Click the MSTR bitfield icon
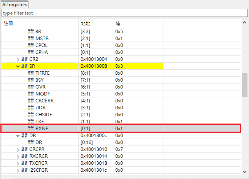This screenshot has width=249, height=179. 31,38
